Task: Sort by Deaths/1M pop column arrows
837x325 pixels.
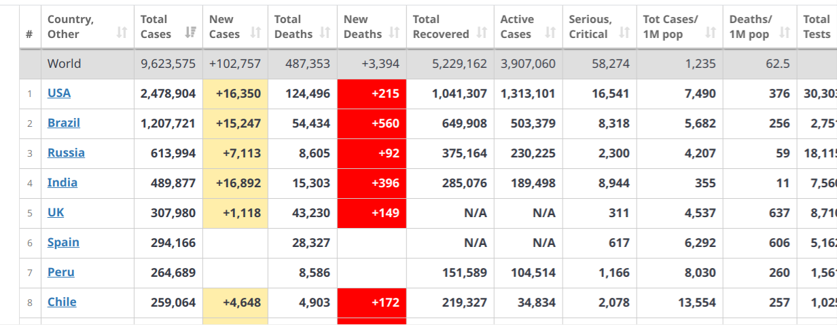Action: coord(785,32)
